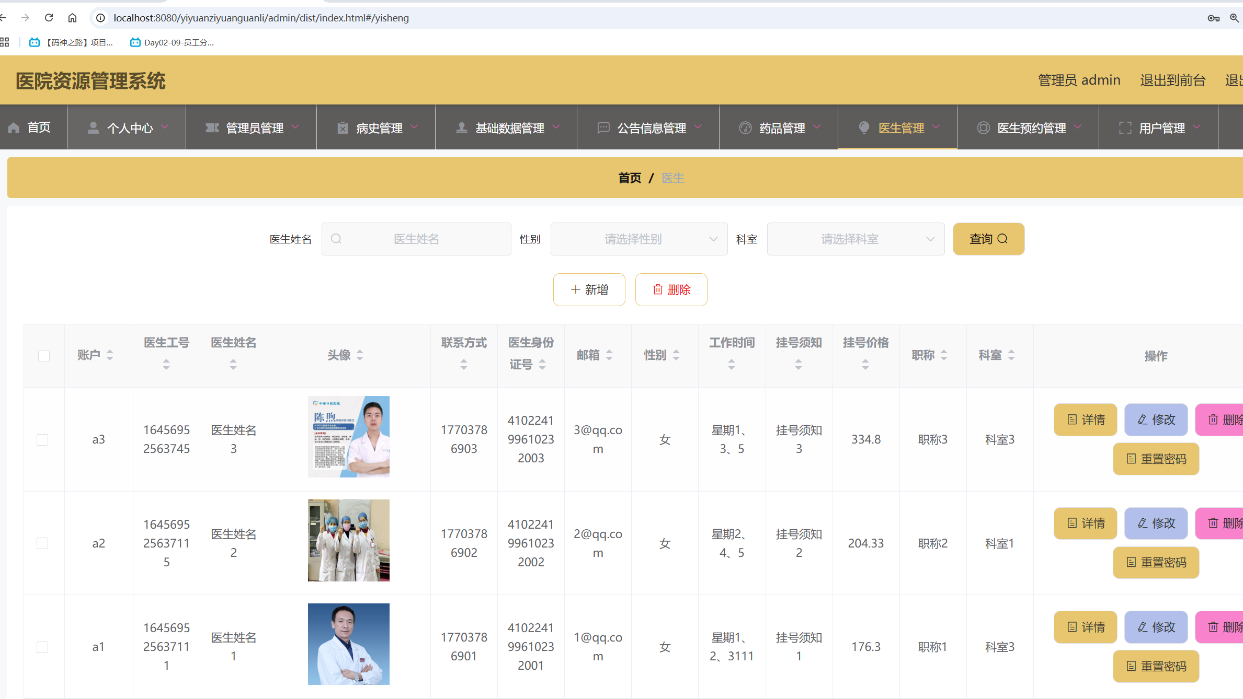
Task: Sort 账户 column using sort arrows
Action: pos(110,355)
